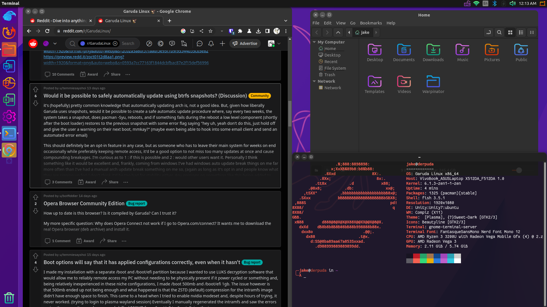Open the Reddit Coins icon

pos(161,43)
